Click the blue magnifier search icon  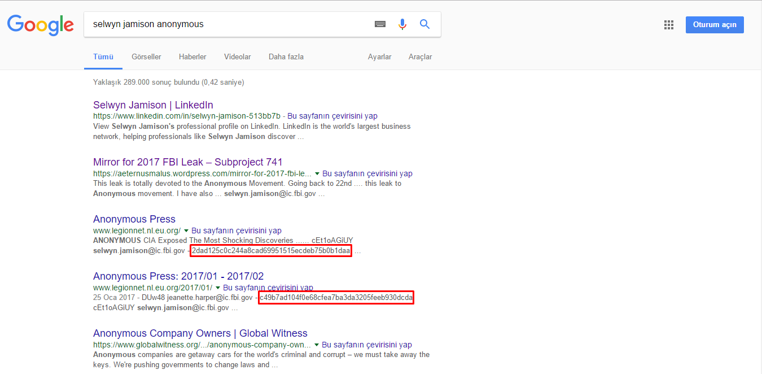[x=425, y=24]
